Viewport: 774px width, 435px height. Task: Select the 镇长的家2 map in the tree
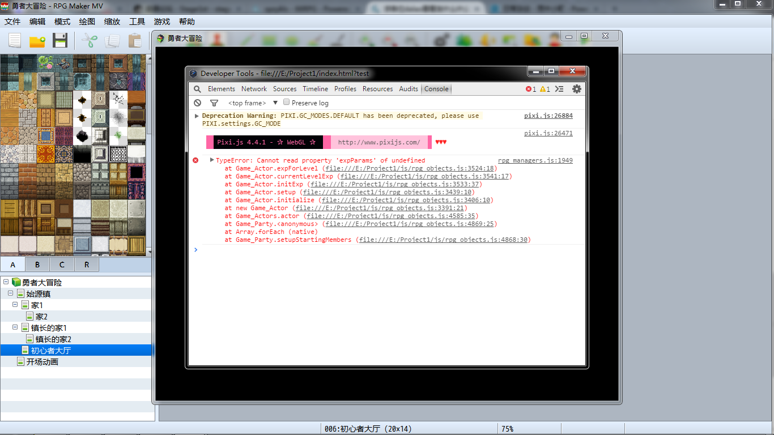point(53,339)
